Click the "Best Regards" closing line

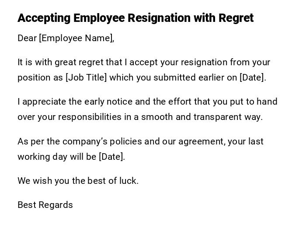[45, 205]
